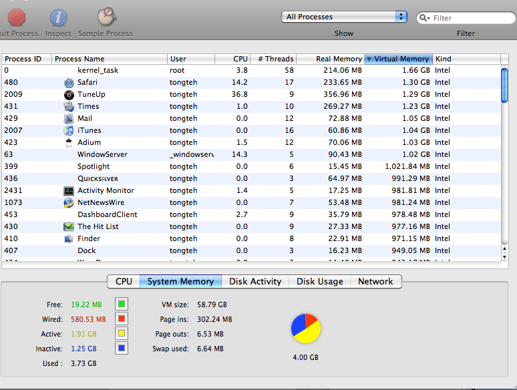Click the 3.73 GB Used value

tap(83, 364)
